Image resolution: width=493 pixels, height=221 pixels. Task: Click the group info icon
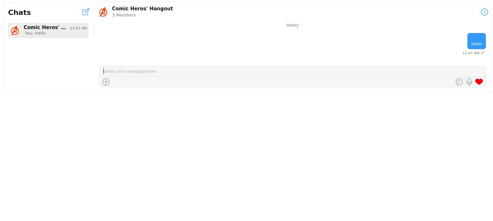click(x=484, y=12)
